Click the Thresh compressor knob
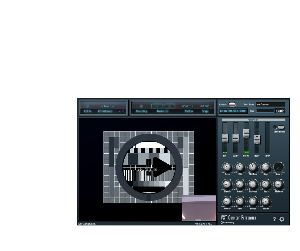The image size is (300, 251). 227,184
